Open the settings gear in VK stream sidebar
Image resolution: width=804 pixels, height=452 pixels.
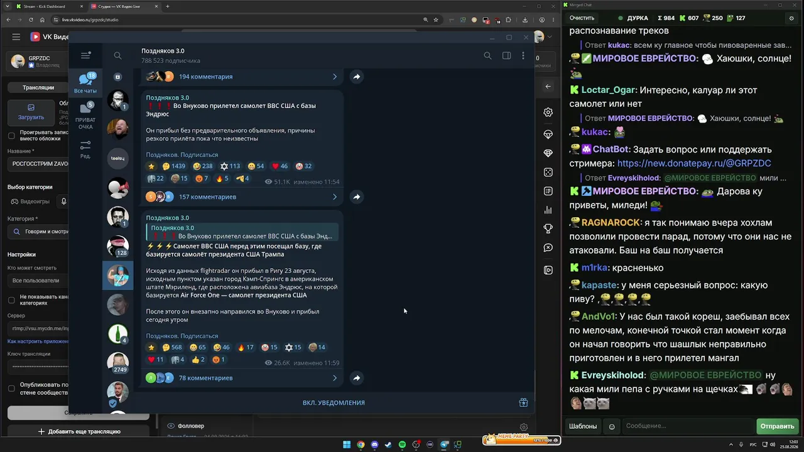(x=548, y=112)
